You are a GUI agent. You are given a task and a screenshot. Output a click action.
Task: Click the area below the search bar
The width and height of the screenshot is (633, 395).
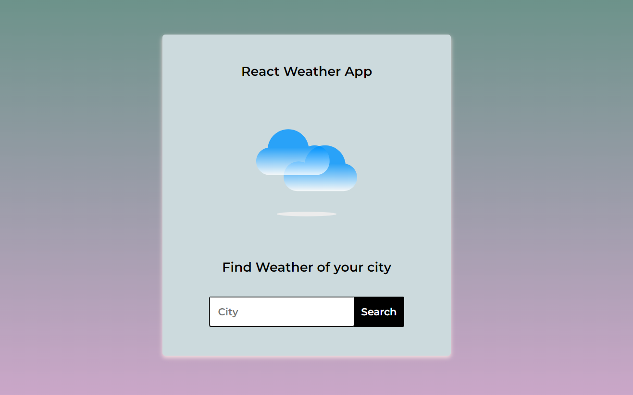[x=306, y=341]
